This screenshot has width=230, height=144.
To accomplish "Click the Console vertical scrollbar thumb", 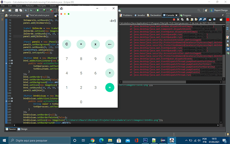I will point(224,66).
